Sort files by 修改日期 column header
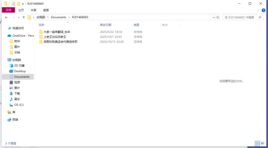The height and width of the screenshot is (148, 268). tap(106, 25)
